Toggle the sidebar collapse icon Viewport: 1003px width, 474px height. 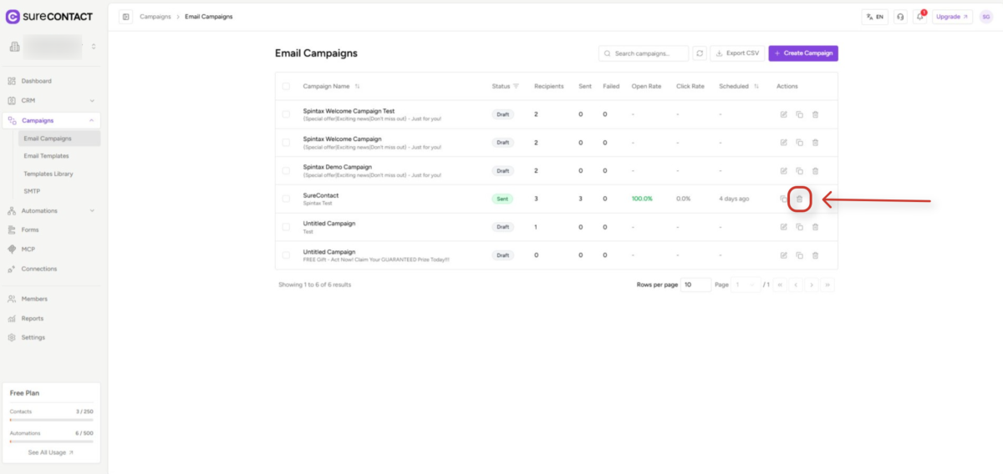(125, 17)
